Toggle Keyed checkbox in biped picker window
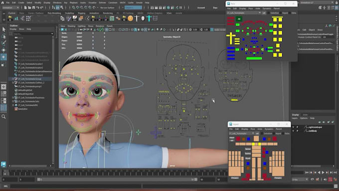 click(274, 134)
